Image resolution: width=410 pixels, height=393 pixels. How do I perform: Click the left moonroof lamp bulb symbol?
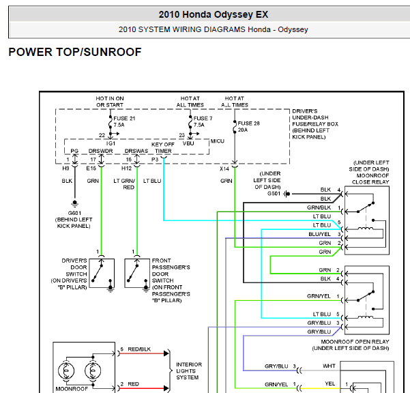(x=66, y=370)
